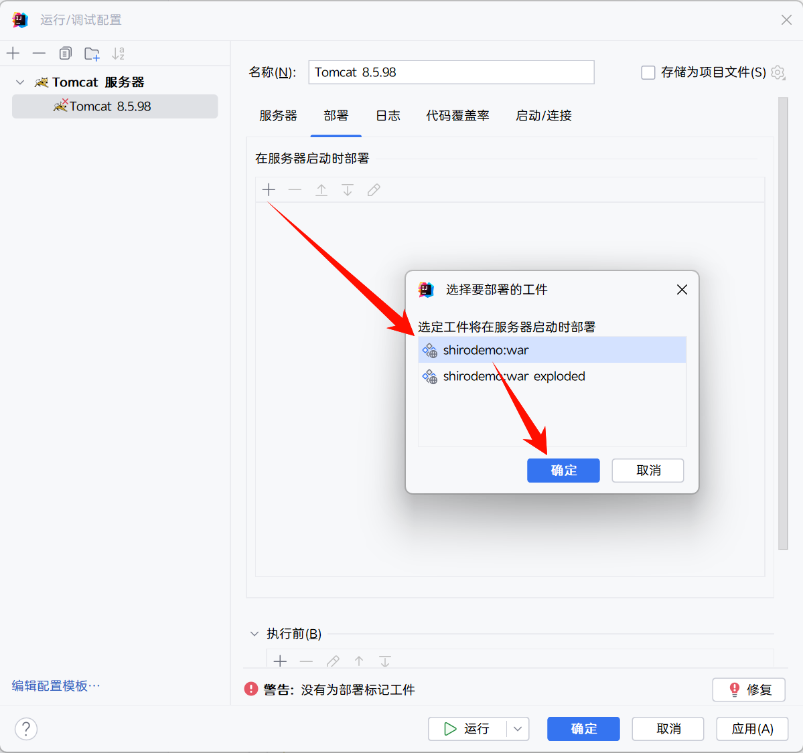Image resolution: width=803 pixels, height=753 pixels.
Task: Add a before-launch task plus icon
Action: (280, 661)
